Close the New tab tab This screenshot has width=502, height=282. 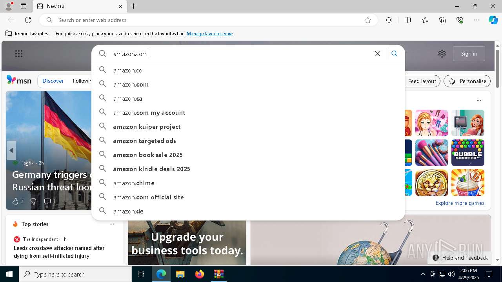tap(120, 6)
